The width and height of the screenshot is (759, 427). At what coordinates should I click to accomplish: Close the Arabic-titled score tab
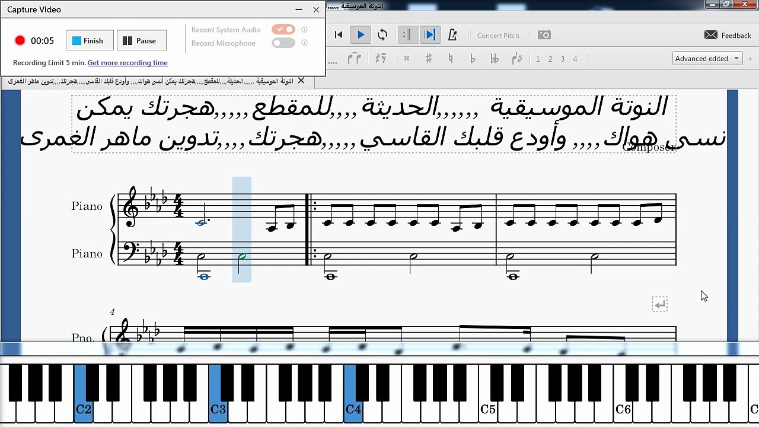pos(301,81)
